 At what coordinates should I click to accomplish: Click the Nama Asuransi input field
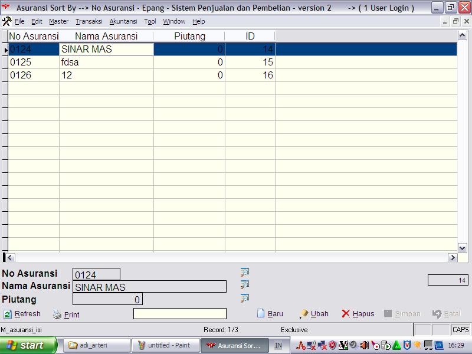[x=149, y=287]
